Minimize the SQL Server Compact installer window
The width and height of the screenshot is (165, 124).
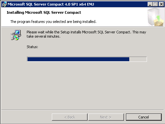point(150,4)
